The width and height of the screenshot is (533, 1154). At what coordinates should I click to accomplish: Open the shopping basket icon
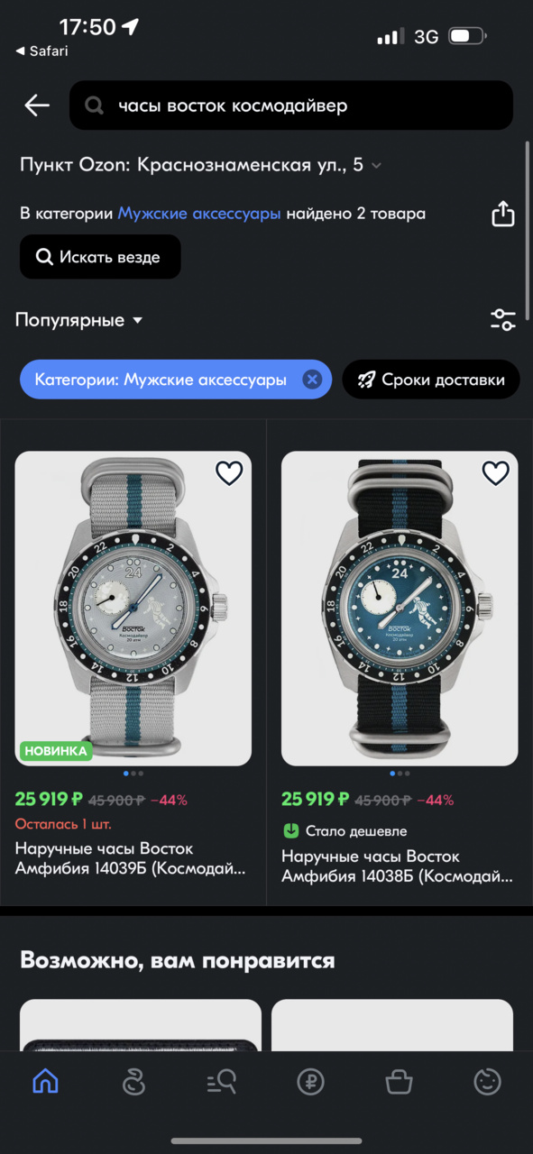pyautogui.click(x=399, y=1081)
